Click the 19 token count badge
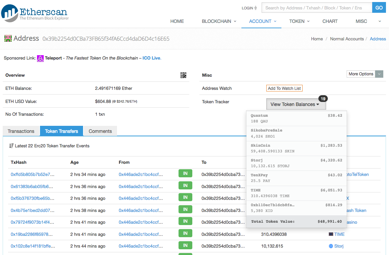 (x=323, y=99)
